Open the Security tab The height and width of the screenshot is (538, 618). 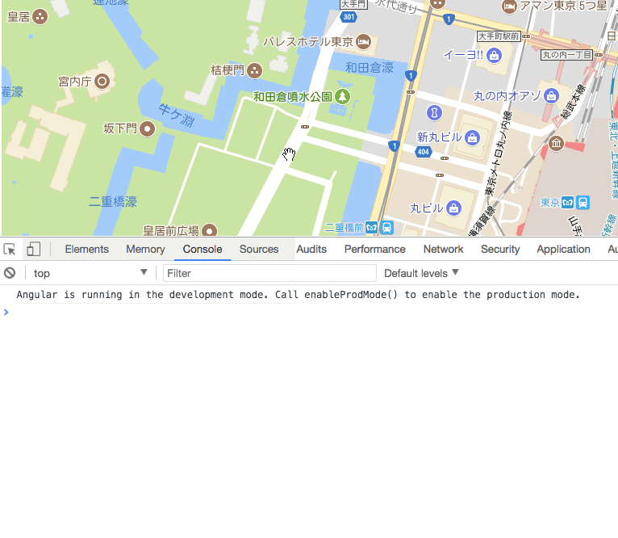click(500, 250)
